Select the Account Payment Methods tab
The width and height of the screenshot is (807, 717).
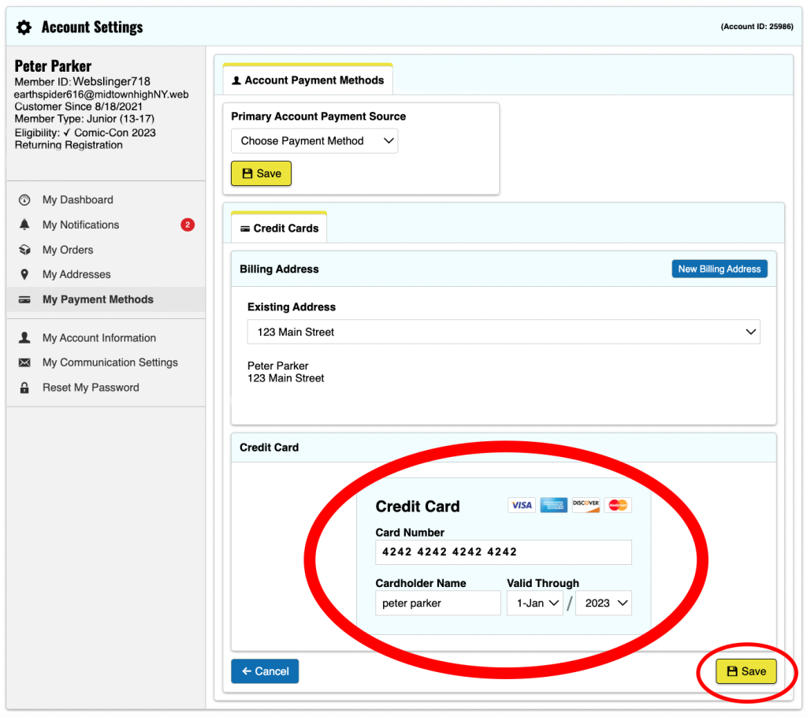point(308,80)
